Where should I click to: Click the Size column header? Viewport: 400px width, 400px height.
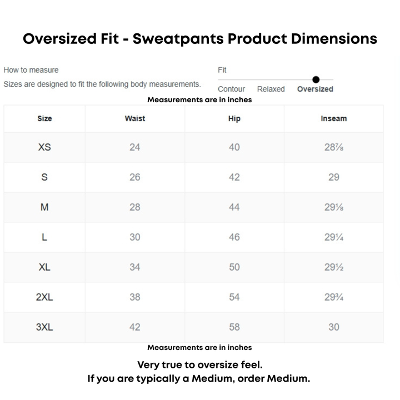(44, 118)
